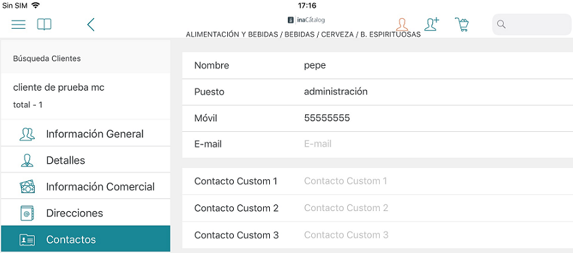Open the catalog book icon
This screenshot has height=253, width=573.
click(x=44, y=25)
